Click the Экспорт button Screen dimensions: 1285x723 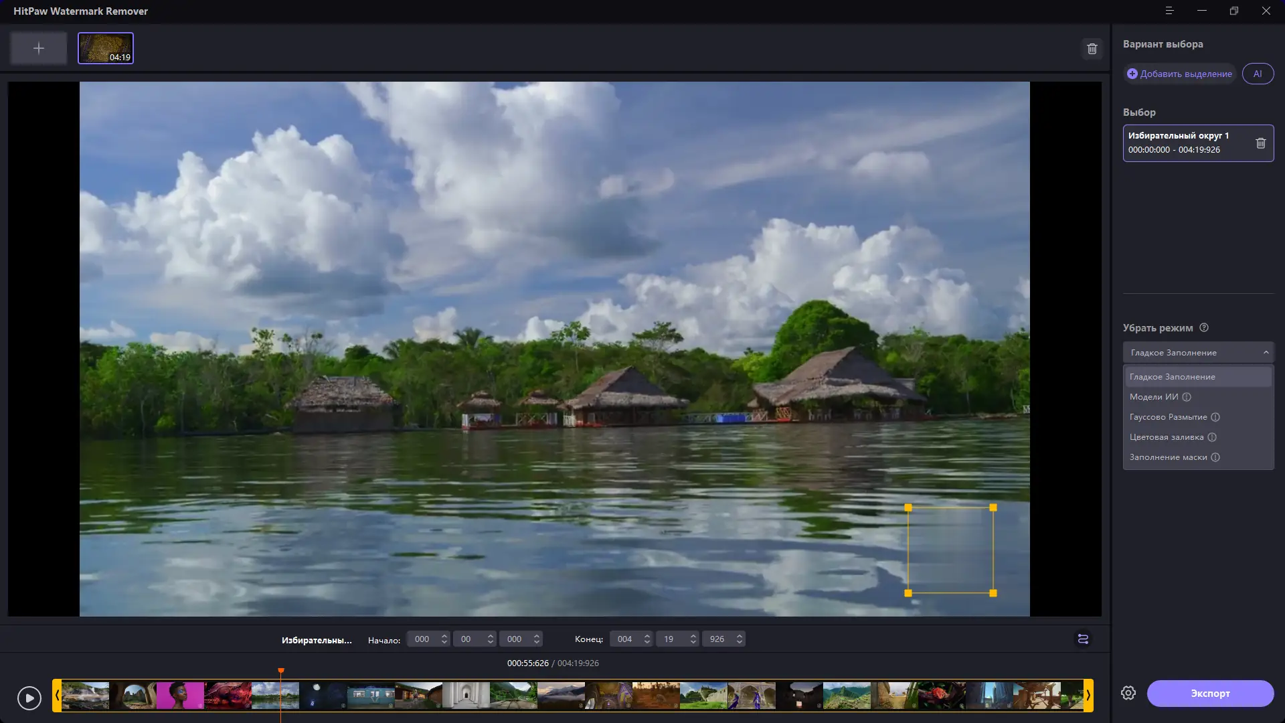coord(1210,694)
